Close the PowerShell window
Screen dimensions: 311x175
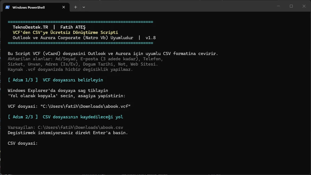[304, 6]
